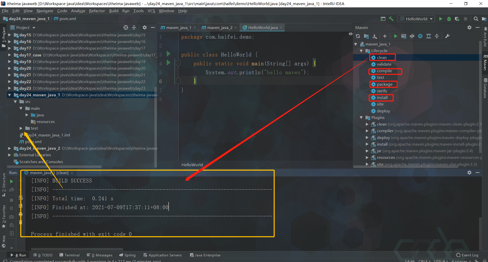Click the Run console horizontal scrollbar
Image resolution: width=488 pixels, height=262 pixels.
(77, 249)
